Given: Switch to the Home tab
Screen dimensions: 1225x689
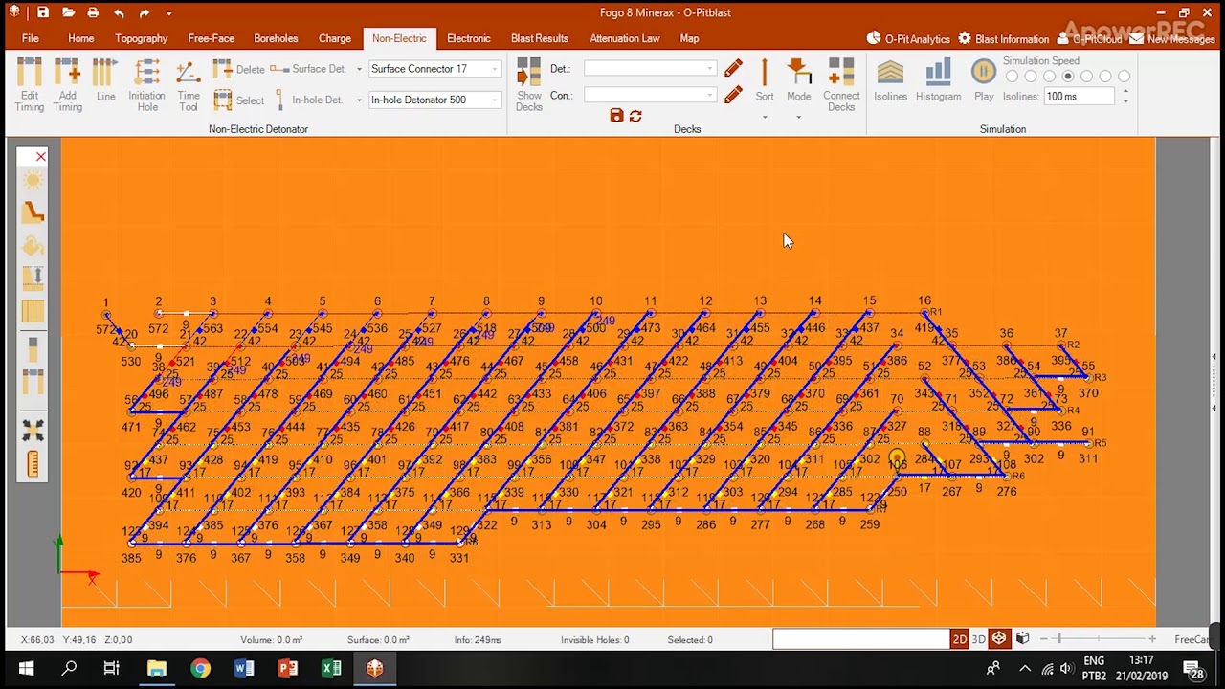Looking at the screenshot, I should tap(80, 38).
